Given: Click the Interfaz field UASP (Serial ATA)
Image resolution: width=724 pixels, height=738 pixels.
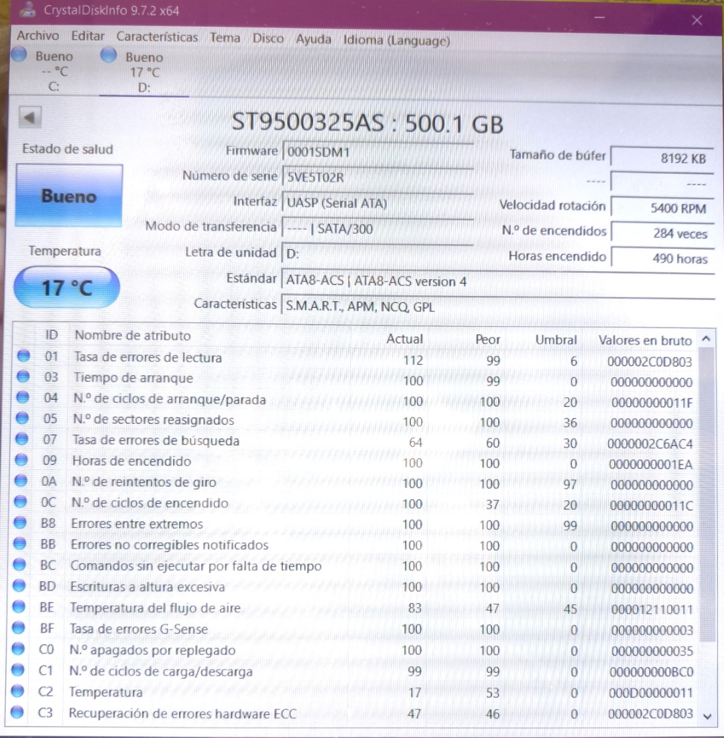Looking at the screenshot, I should (x=378, y=203).
